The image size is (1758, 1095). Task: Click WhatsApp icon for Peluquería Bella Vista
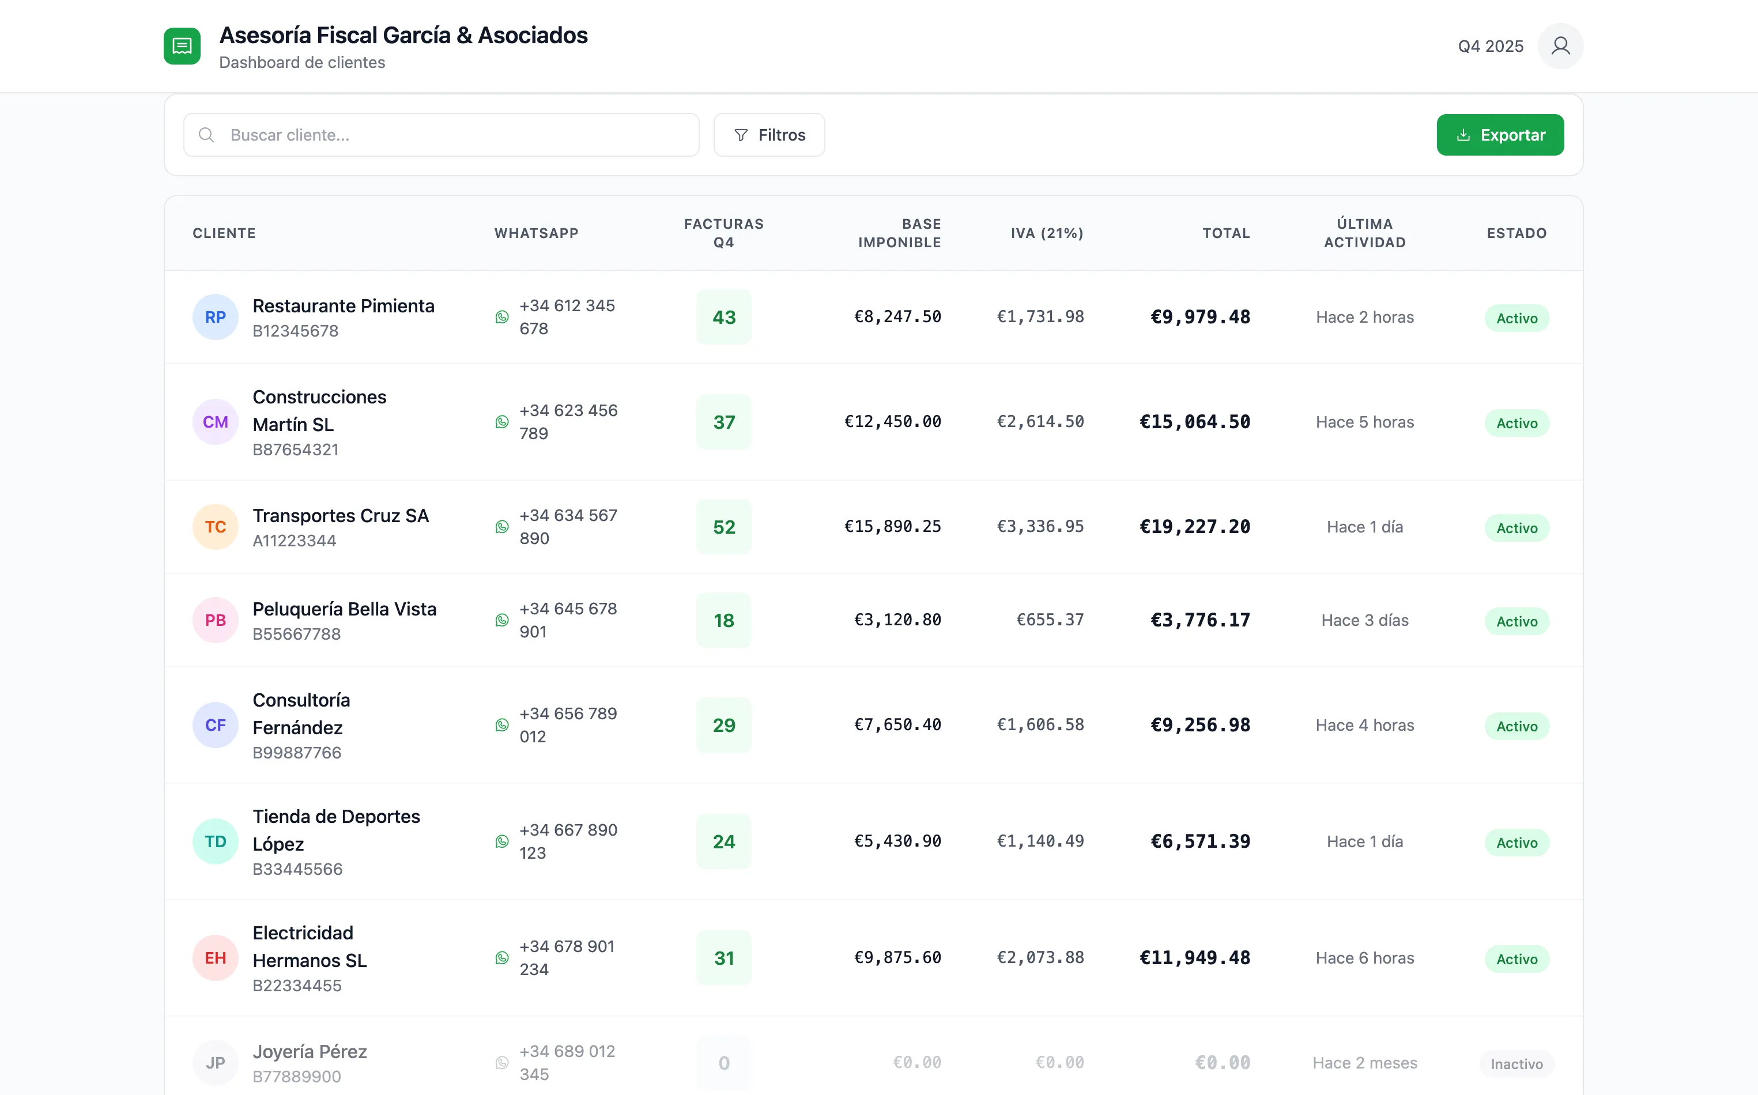click(502, 621)
